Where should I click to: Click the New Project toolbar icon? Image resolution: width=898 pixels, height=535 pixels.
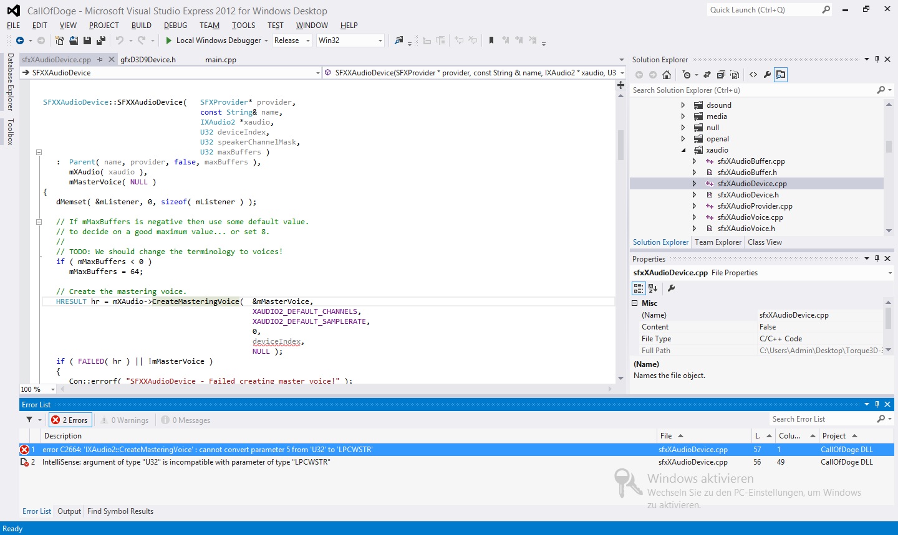(x=59, y=40)
